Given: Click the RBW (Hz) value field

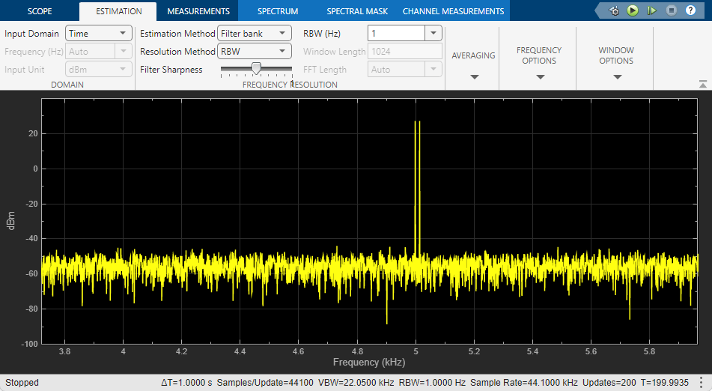Looking at the screenshot, I should coord(395,34).
